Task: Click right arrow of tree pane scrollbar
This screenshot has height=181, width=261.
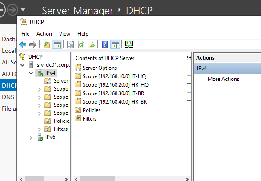Action: click(66, 179)
